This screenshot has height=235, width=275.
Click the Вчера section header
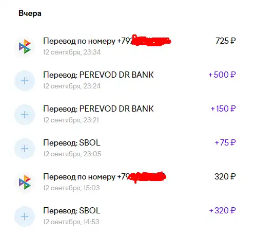(x=30, y=13)
